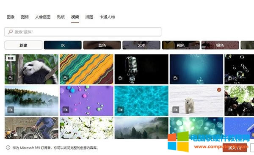Click the info icon beside the Microsoft 365 notice

(x=8, y=147)
